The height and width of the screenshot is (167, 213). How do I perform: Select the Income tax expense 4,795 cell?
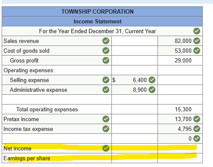click(180, 129)
